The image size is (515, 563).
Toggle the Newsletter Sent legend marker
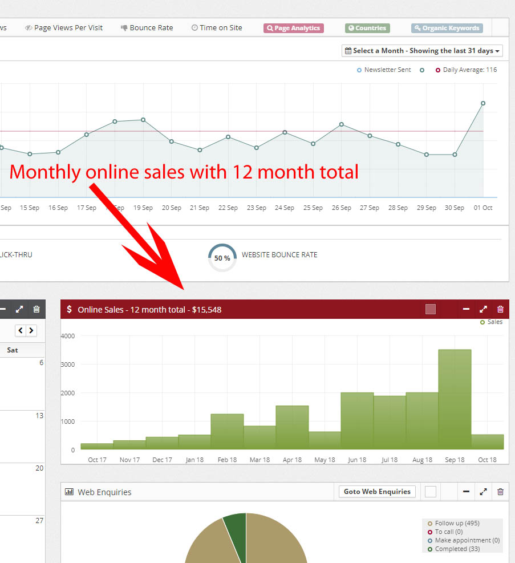359,70
